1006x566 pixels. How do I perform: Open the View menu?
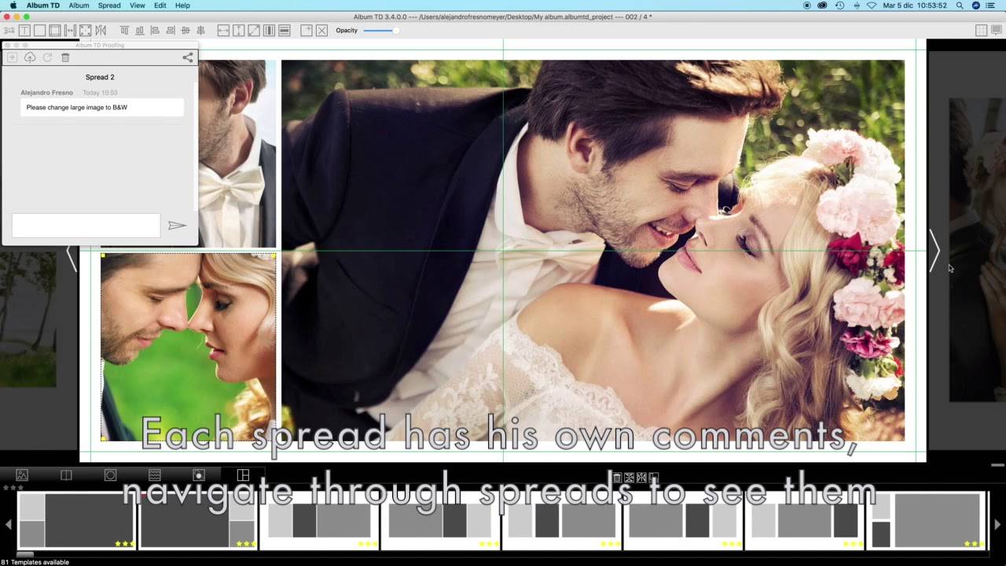click(x=138, y=6)
